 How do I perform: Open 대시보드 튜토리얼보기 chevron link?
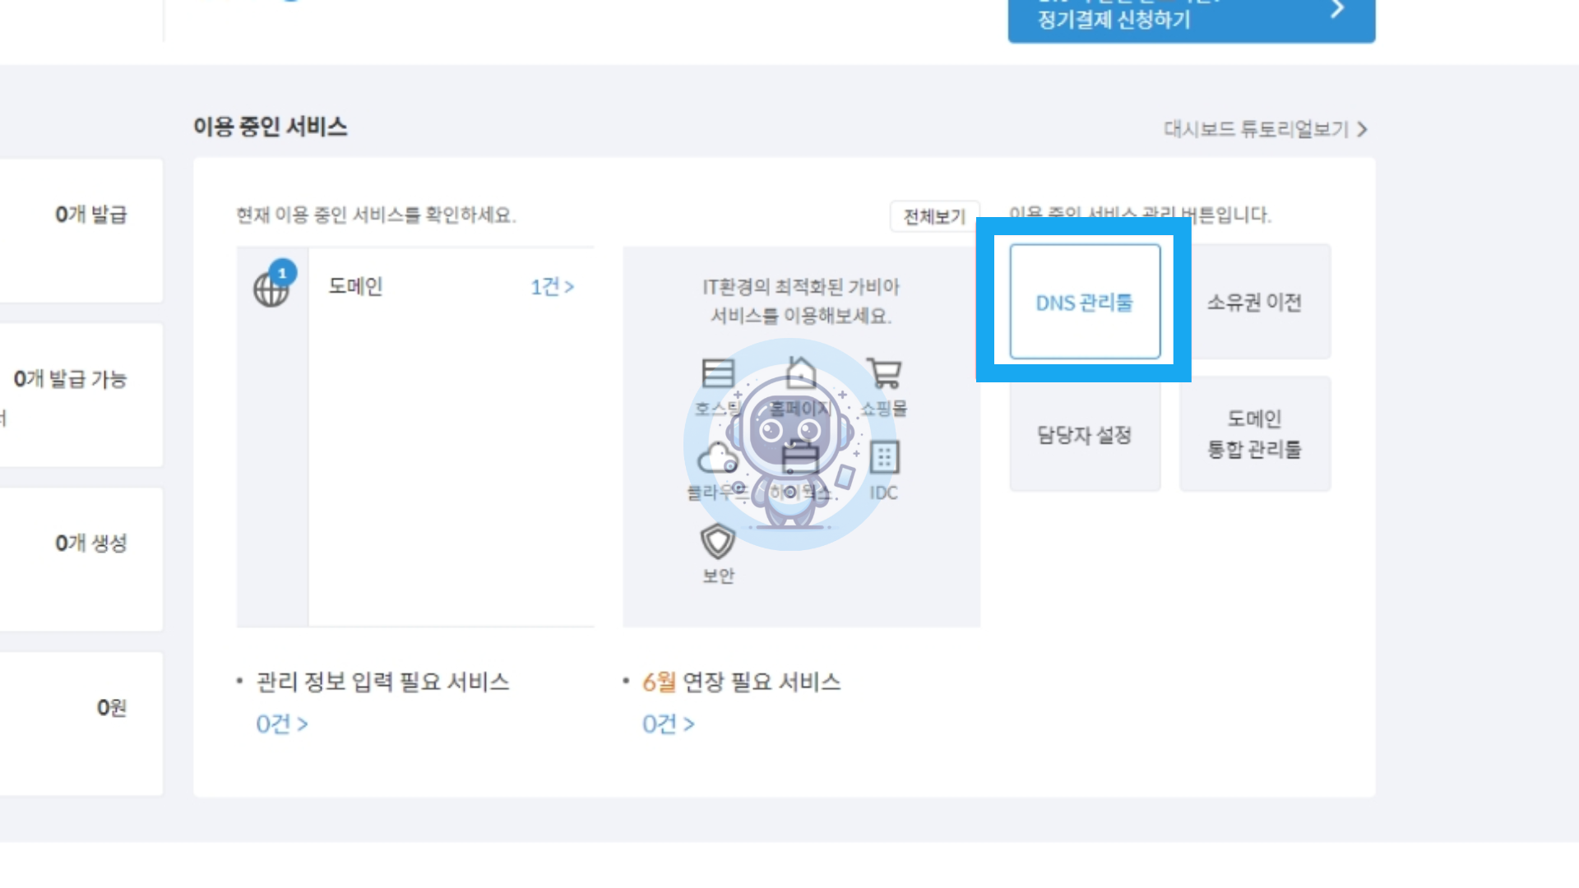[1266, 129]
